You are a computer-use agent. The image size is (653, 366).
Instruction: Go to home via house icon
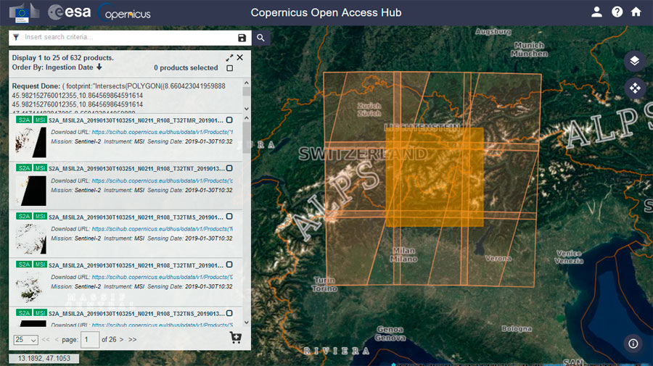(636, 12)
